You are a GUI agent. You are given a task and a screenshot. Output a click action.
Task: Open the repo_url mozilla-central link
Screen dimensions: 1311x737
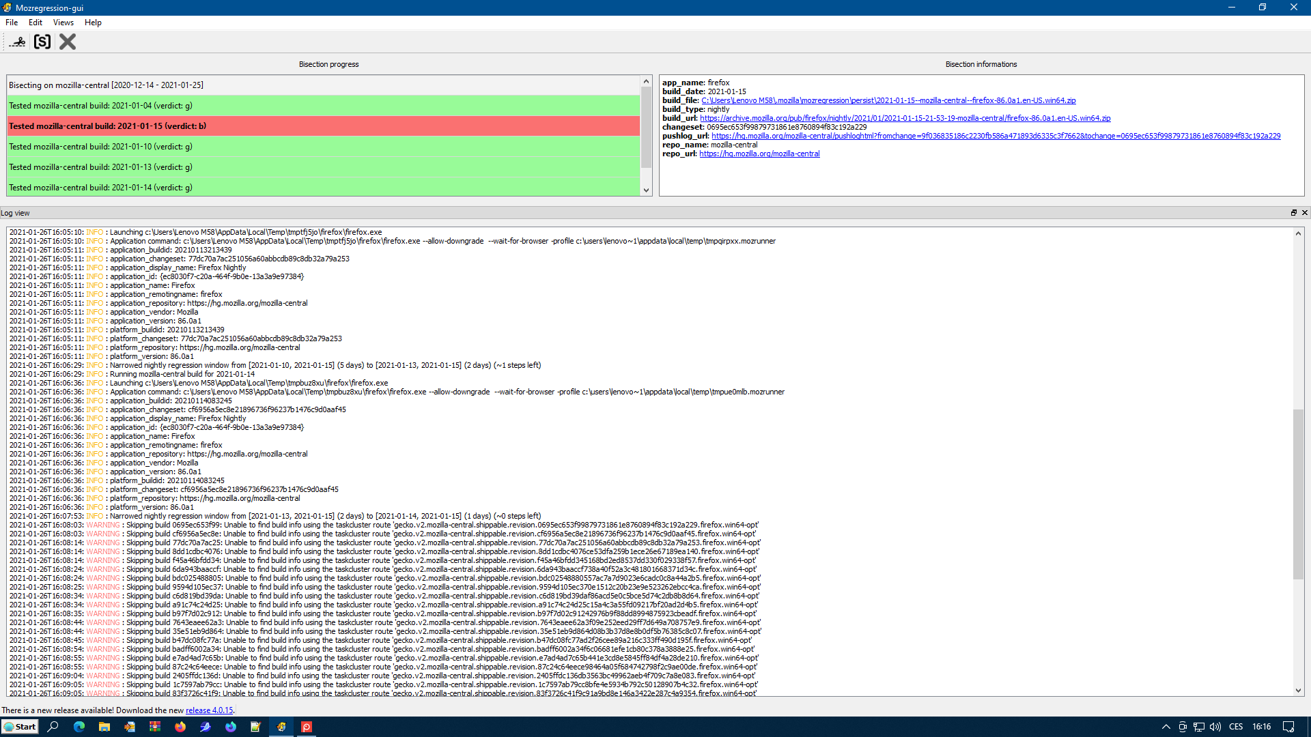point(759,154)
